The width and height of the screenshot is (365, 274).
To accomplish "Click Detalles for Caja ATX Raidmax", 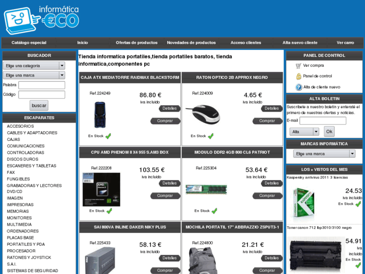I will [x=170, y=109].
